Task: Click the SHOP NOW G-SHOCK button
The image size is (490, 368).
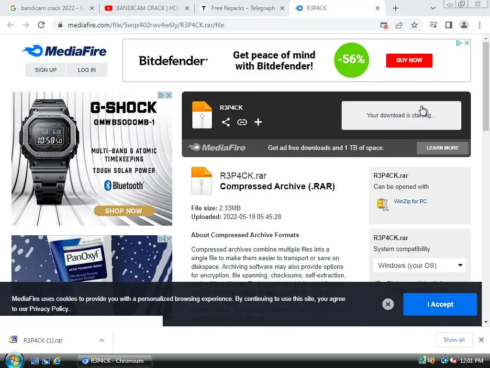Action: pos(124,211)
